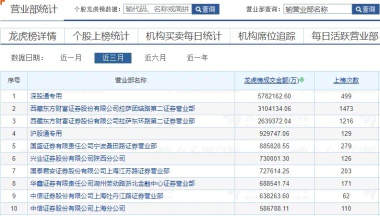
Task: Click the count cell 62
Action: click(346, 196)
